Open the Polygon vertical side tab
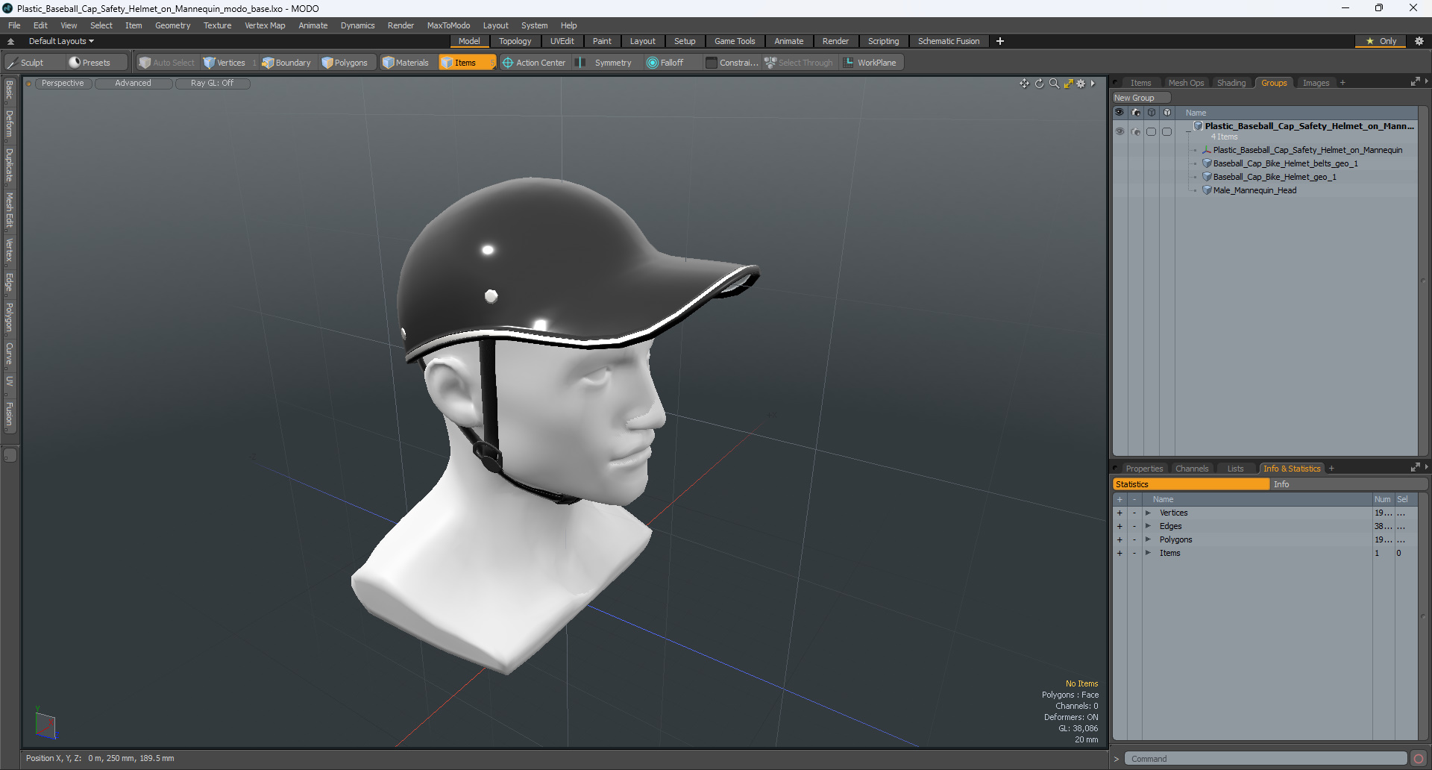The height and width of the screenshot is (770, 1432). tap(10, 318)
